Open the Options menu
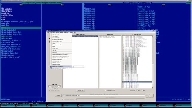This screenshot has width=192, height=108. [x=71, y=32]
